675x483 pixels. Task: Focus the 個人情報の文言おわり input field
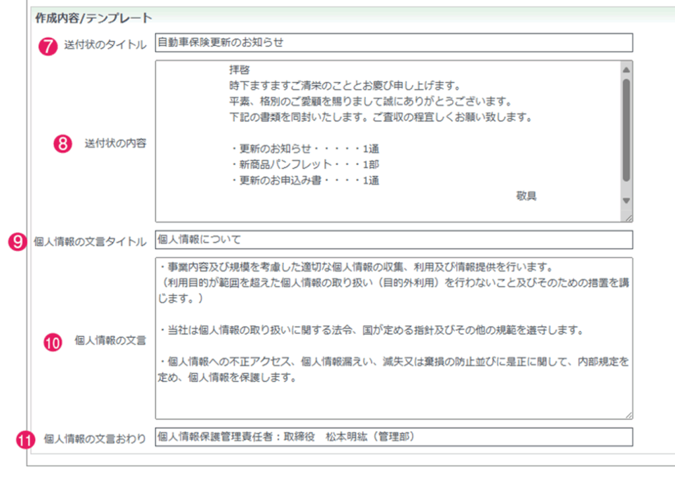point(394,437)
